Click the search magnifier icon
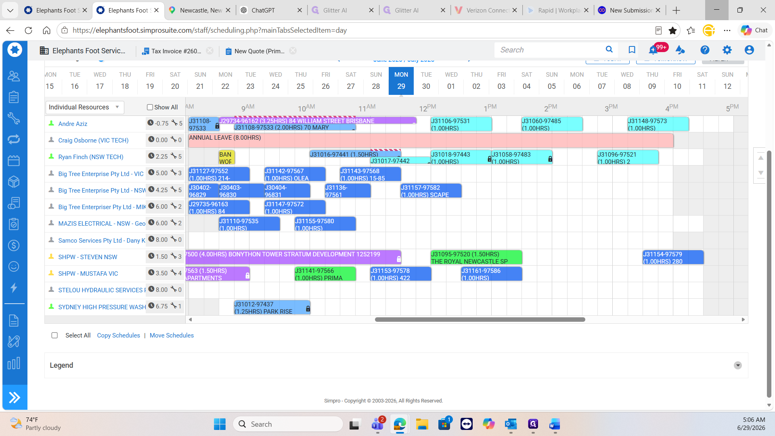 pyautogui.click(x=609, y=50)
